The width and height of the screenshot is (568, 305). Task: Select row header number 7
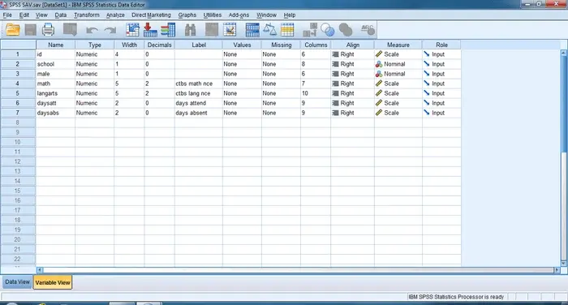18,113
